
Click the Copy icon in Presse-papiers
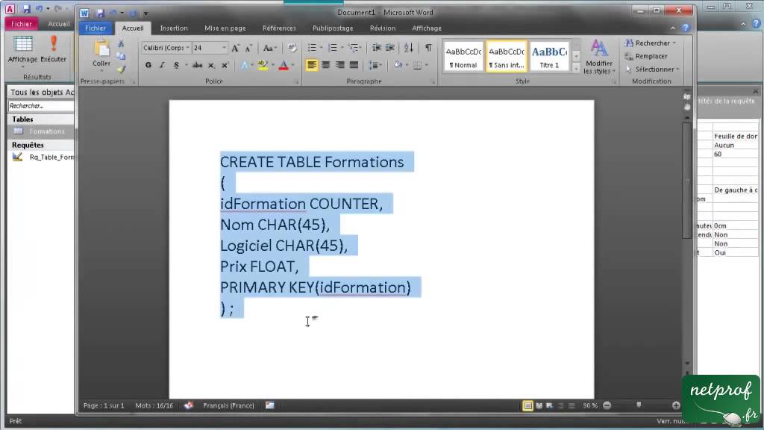click(x=122, y=57)
